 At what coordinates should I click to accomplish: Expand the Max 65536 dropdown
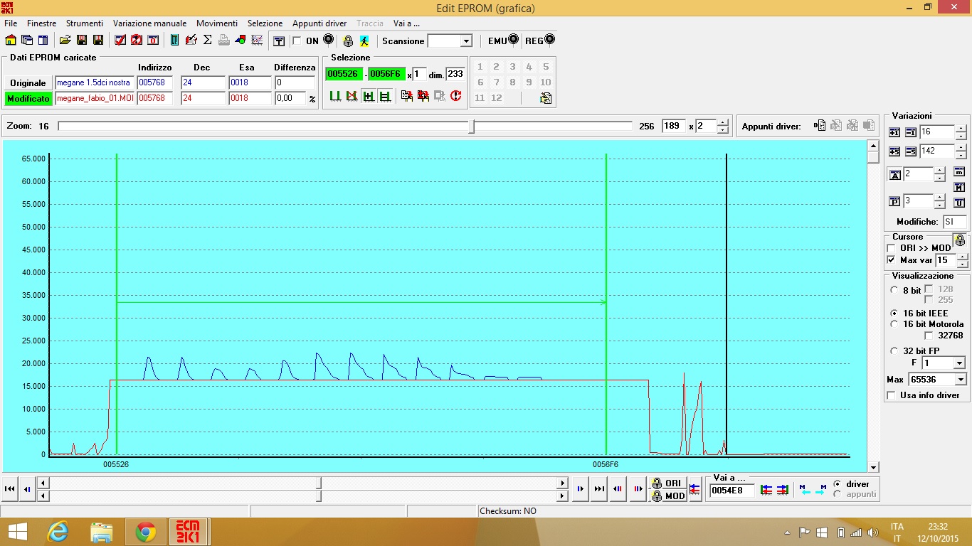(960, 380)
